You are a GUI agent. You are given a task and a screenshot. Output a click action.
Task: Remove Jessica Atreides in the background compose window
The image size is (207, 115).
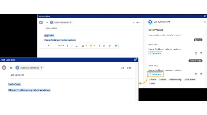(x=71, y=22)
